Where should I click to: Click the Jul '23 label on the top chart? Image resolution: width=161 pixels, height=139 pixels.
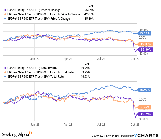click(101, 59)
